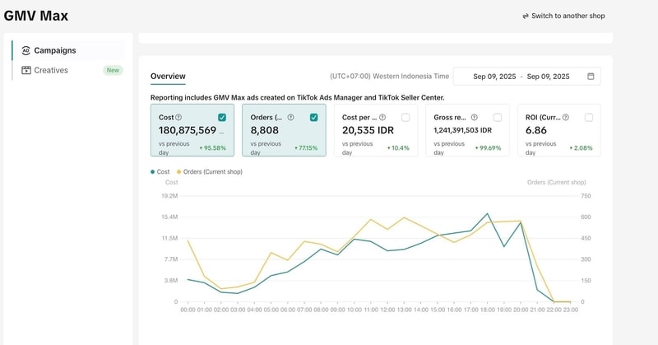Open the Sep 09, 2025 date range picker
658x345 pixels.
(526, 77)
